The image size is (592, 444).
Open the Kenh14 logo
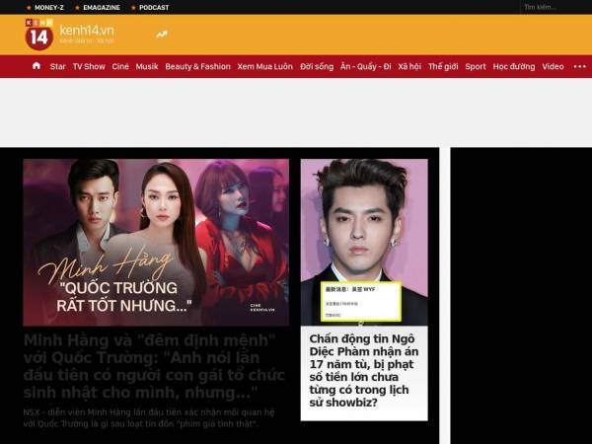coord(39,35)
